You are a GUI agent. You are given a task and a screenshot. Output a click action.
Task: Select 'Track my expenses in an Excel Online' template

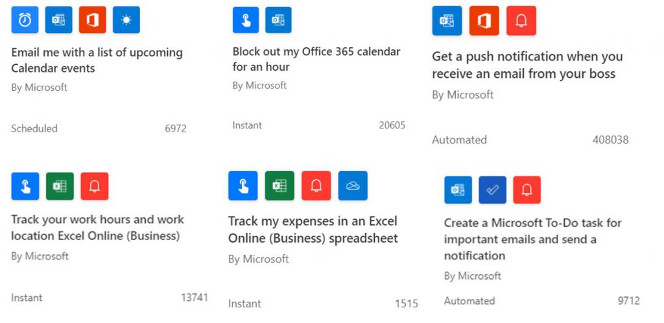(313, 230)
